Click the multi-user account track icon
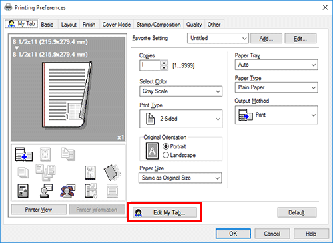The width and height of the screenshot is (333, 243). click(x=68, y=191)
